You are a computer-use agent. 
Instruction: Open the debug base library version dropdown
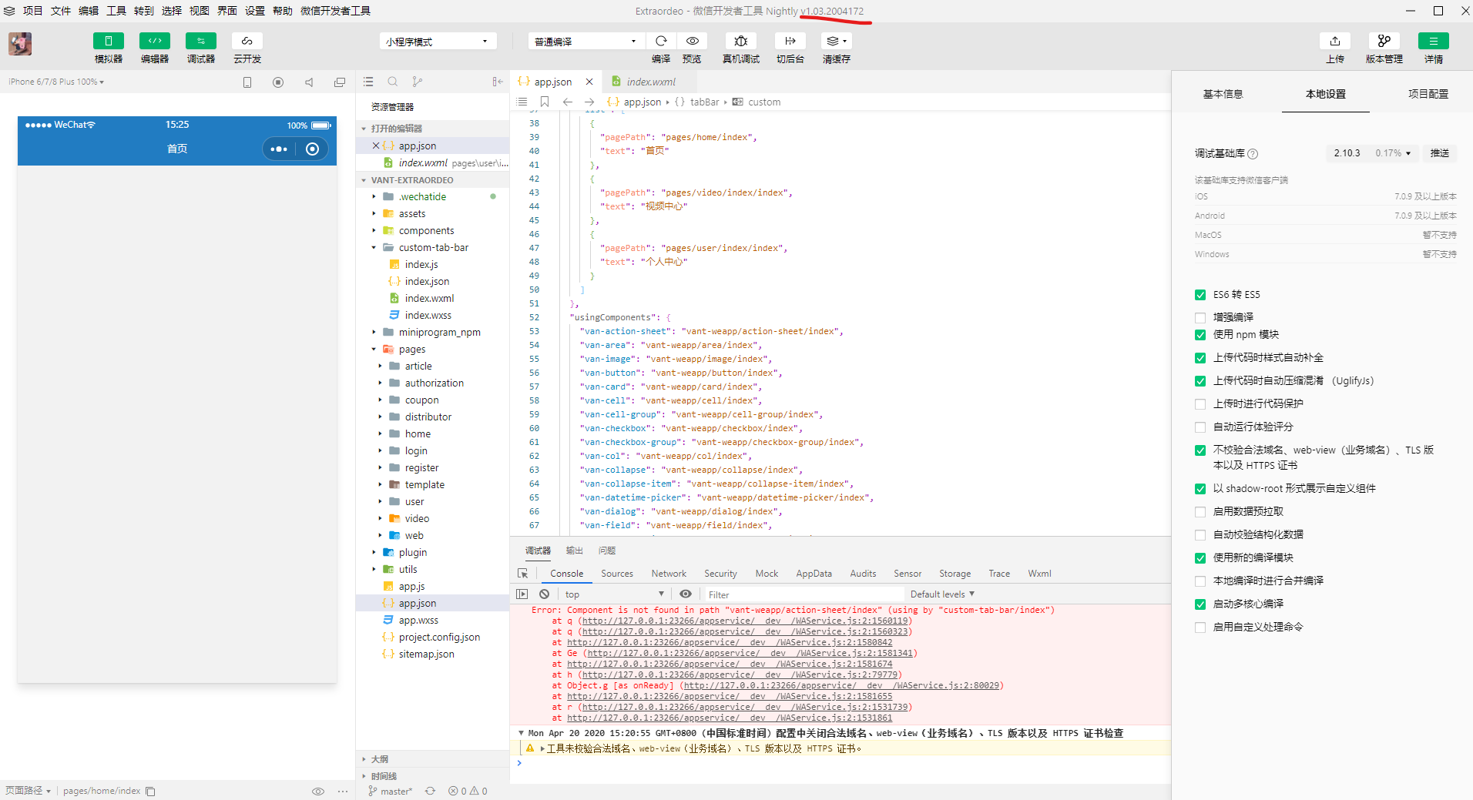pyautogui.click(x=1372, y=153)
